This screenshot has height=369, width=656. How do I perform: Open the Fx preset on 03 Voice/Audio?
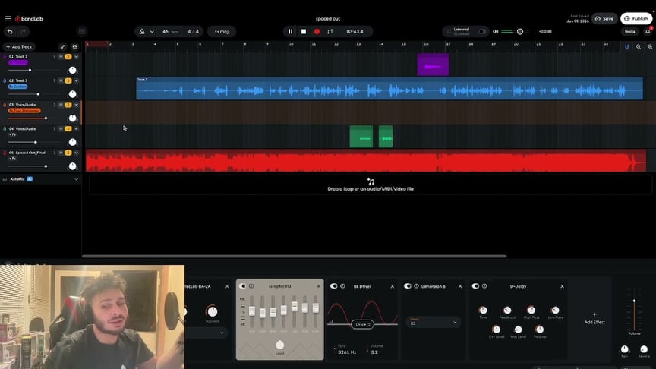pos(24,110)
